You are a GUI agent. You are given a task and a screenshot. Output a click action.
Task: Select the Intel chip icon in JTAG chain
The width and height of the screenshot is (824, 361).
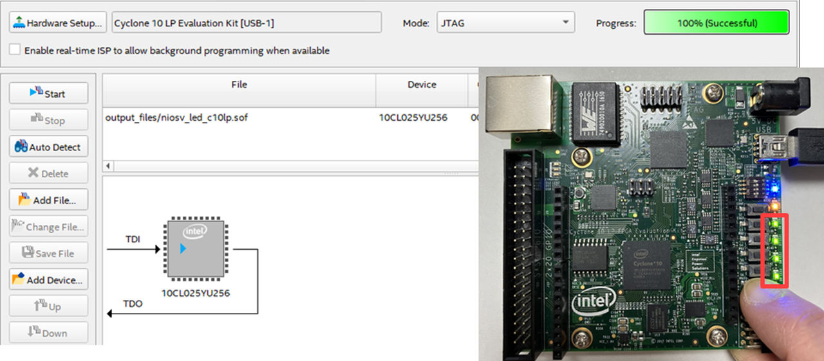196,248
